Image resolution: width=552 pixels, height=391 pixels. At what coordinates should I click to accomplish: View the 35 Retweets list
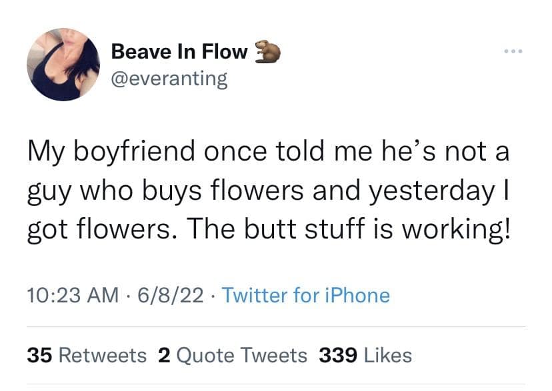click(x=87, y=355)
